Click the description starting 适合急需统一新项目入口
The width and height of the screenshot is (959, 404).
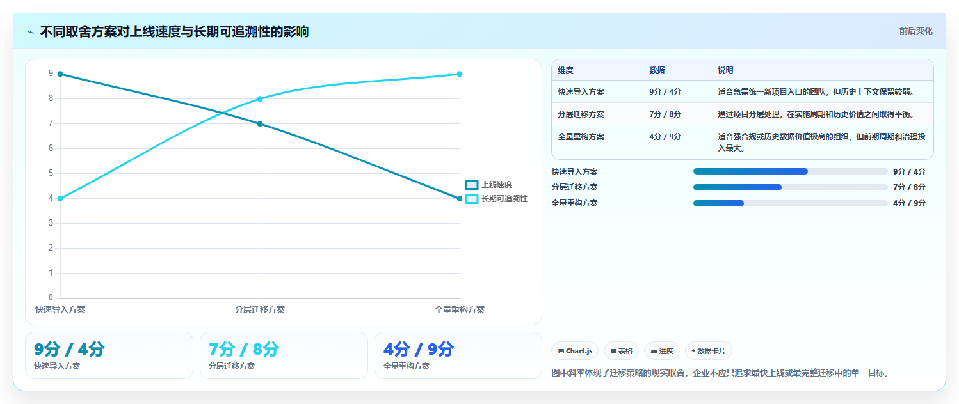[816, 92]
